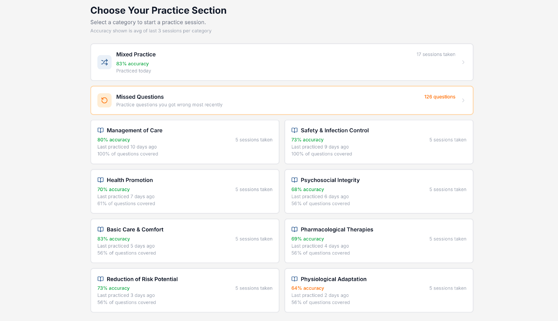Click 'Last practiced 7 days ago'
The image size is (558, 321).
[126, 197]
